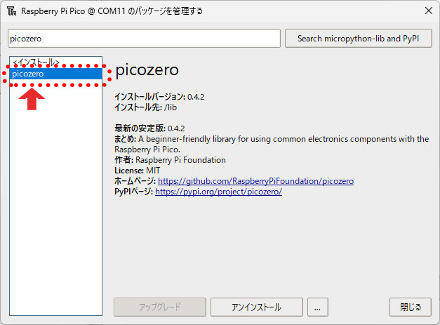This screenshot has height=325, width=440.
Task: Click the Thonny icon in the title bar
Action: click(x=11, y=11)
